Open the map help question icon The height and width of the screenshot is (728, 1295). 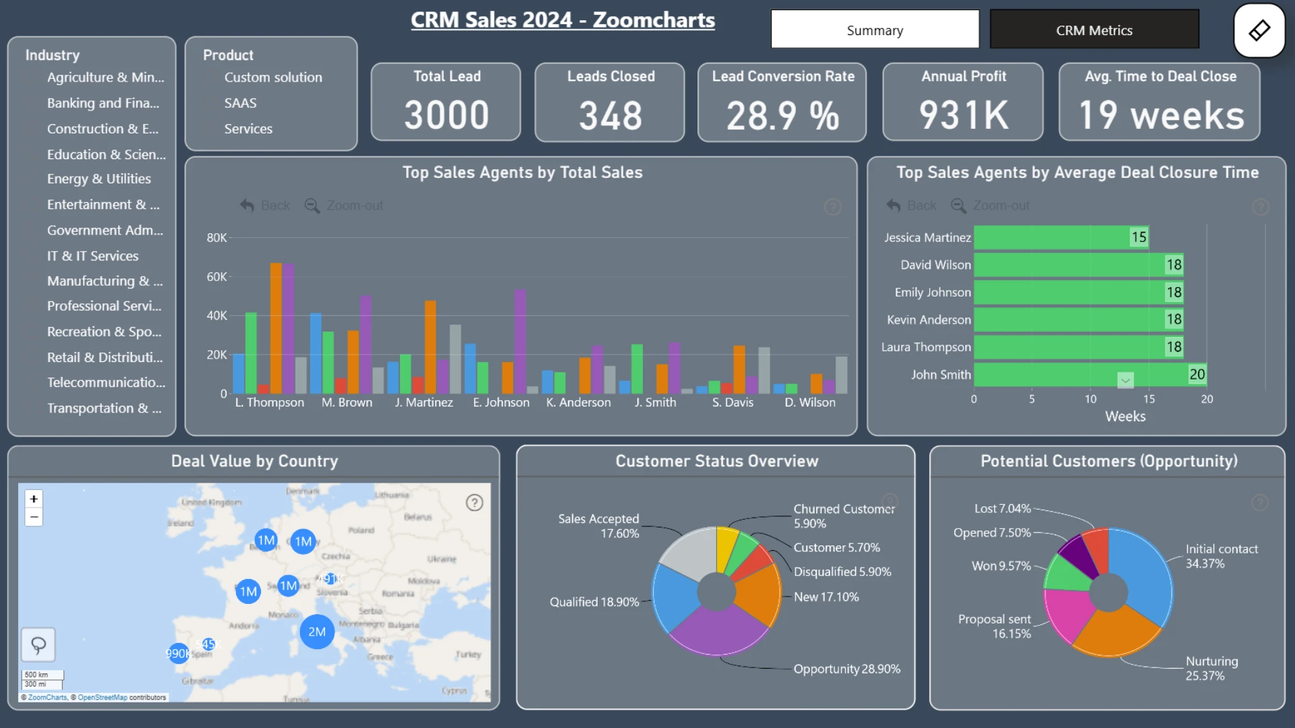point(474,503)
